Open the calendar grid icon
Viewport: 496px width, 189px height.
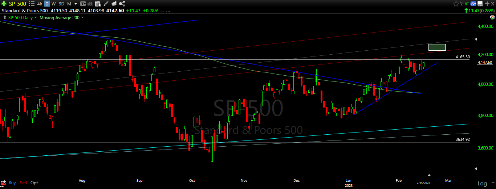point(98,4)
